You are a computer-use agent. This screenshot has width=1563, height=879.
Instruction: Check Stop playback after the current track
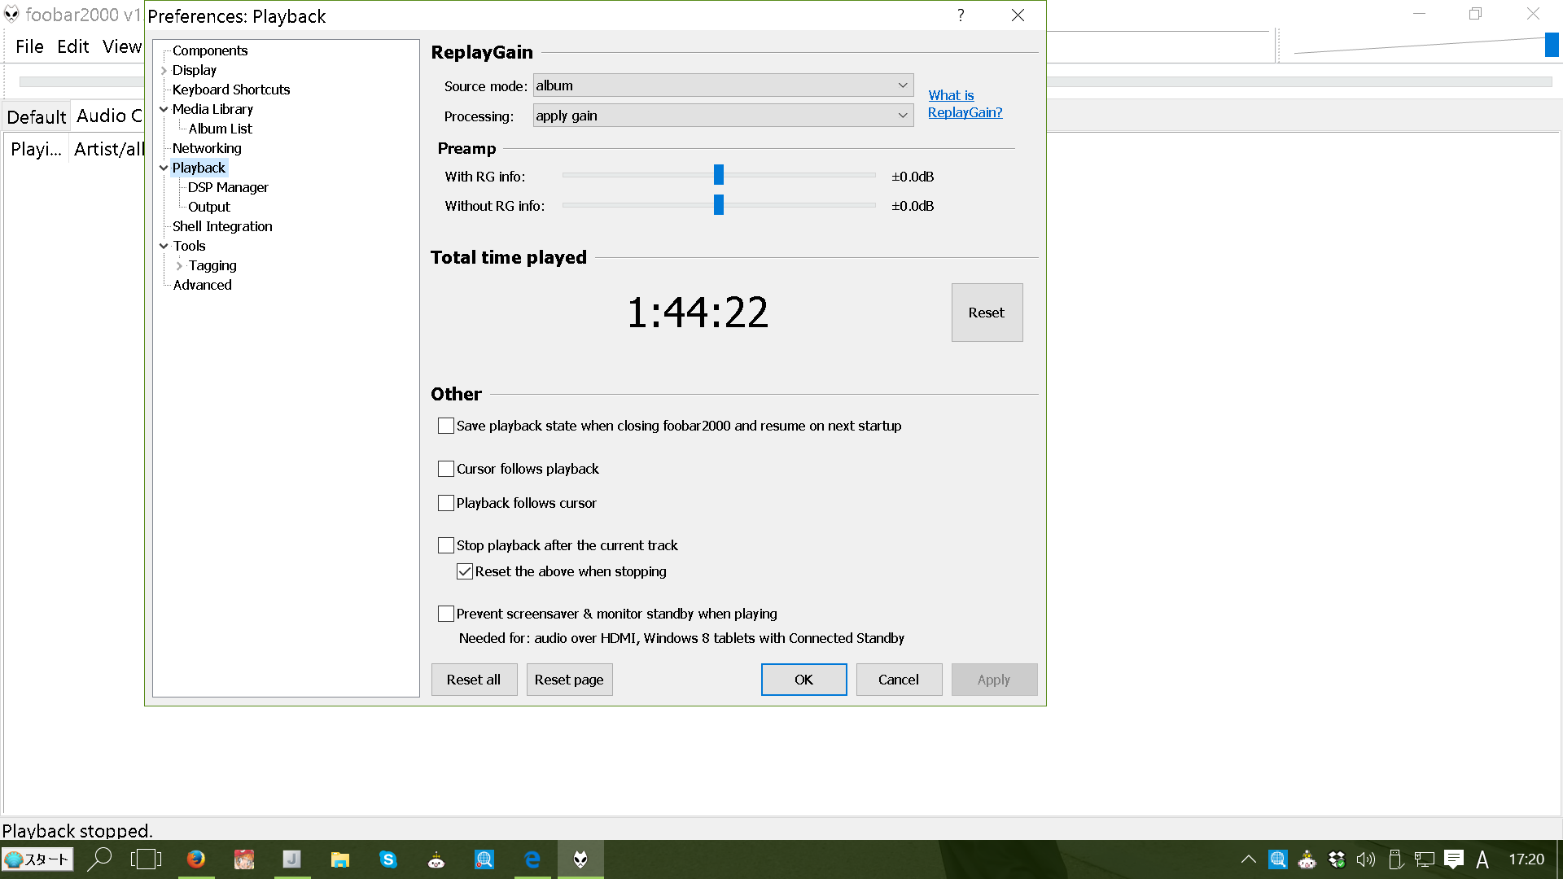[x=446, y=545]
